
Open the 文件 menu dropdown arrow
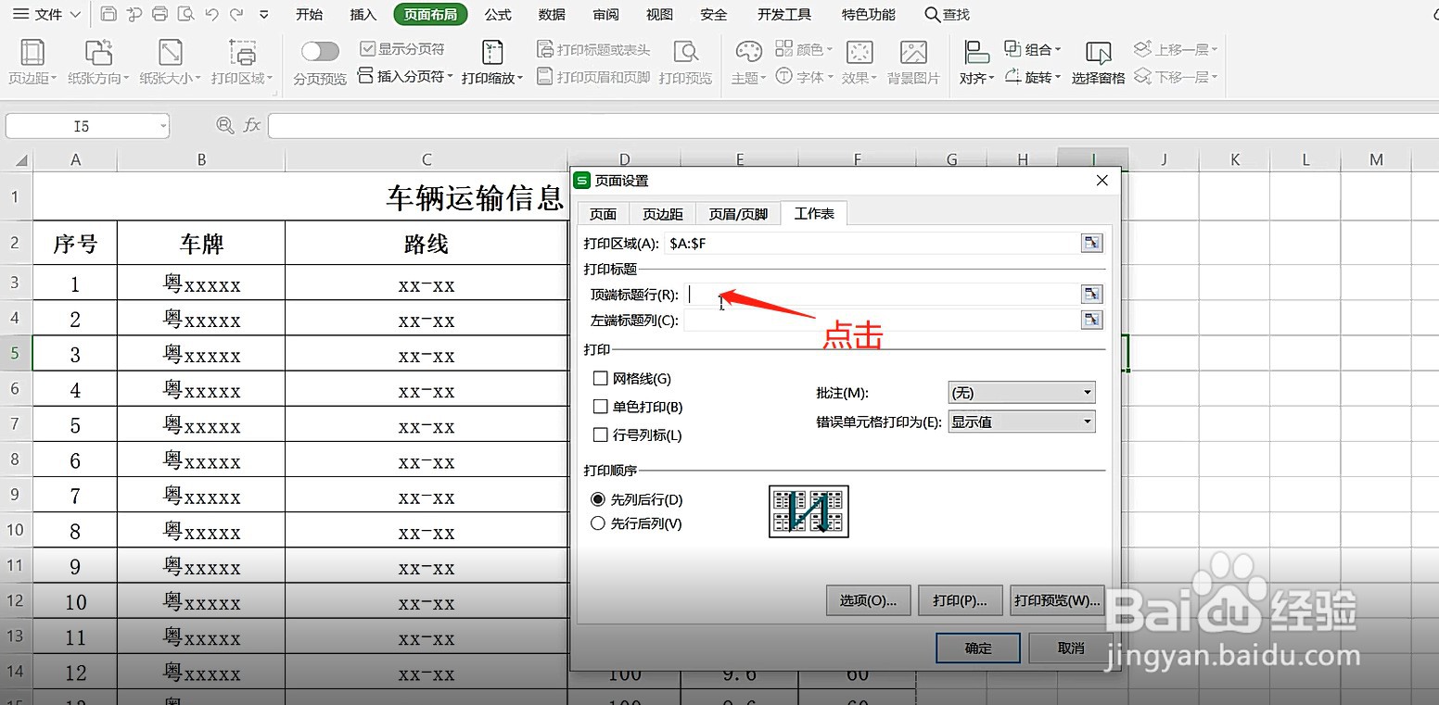click(75, 15)
